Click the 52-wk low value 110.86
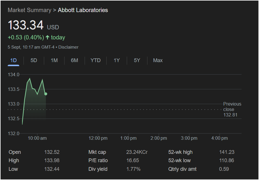The height and width of the screenshot is (180, 259). click(x=227, y=160)
